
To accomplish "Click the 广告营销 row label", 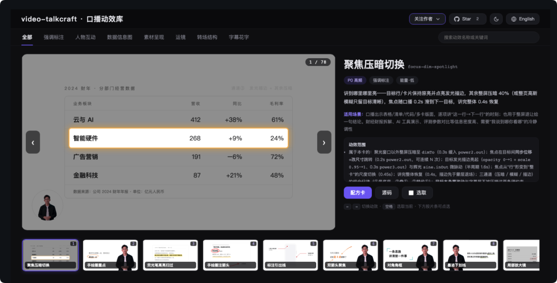I will pyautogui.click(x=85, y=157).
